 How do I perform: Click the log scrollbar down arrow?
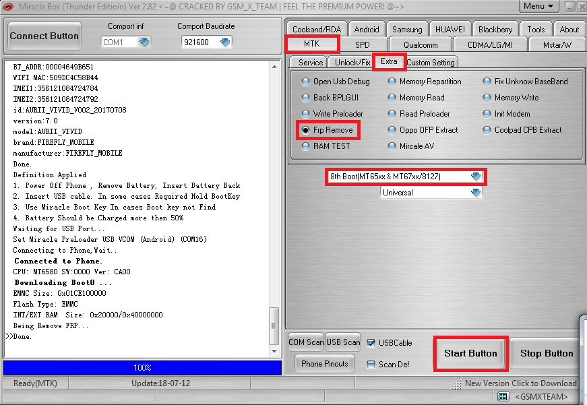pyautogui.click(x=274, y=352)
